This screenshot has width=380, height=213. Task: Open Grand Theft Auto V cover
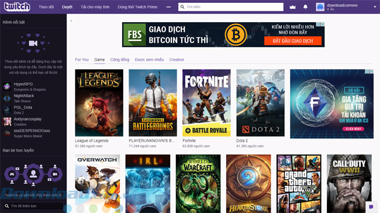pyautogui.click(x=299, y=184)
